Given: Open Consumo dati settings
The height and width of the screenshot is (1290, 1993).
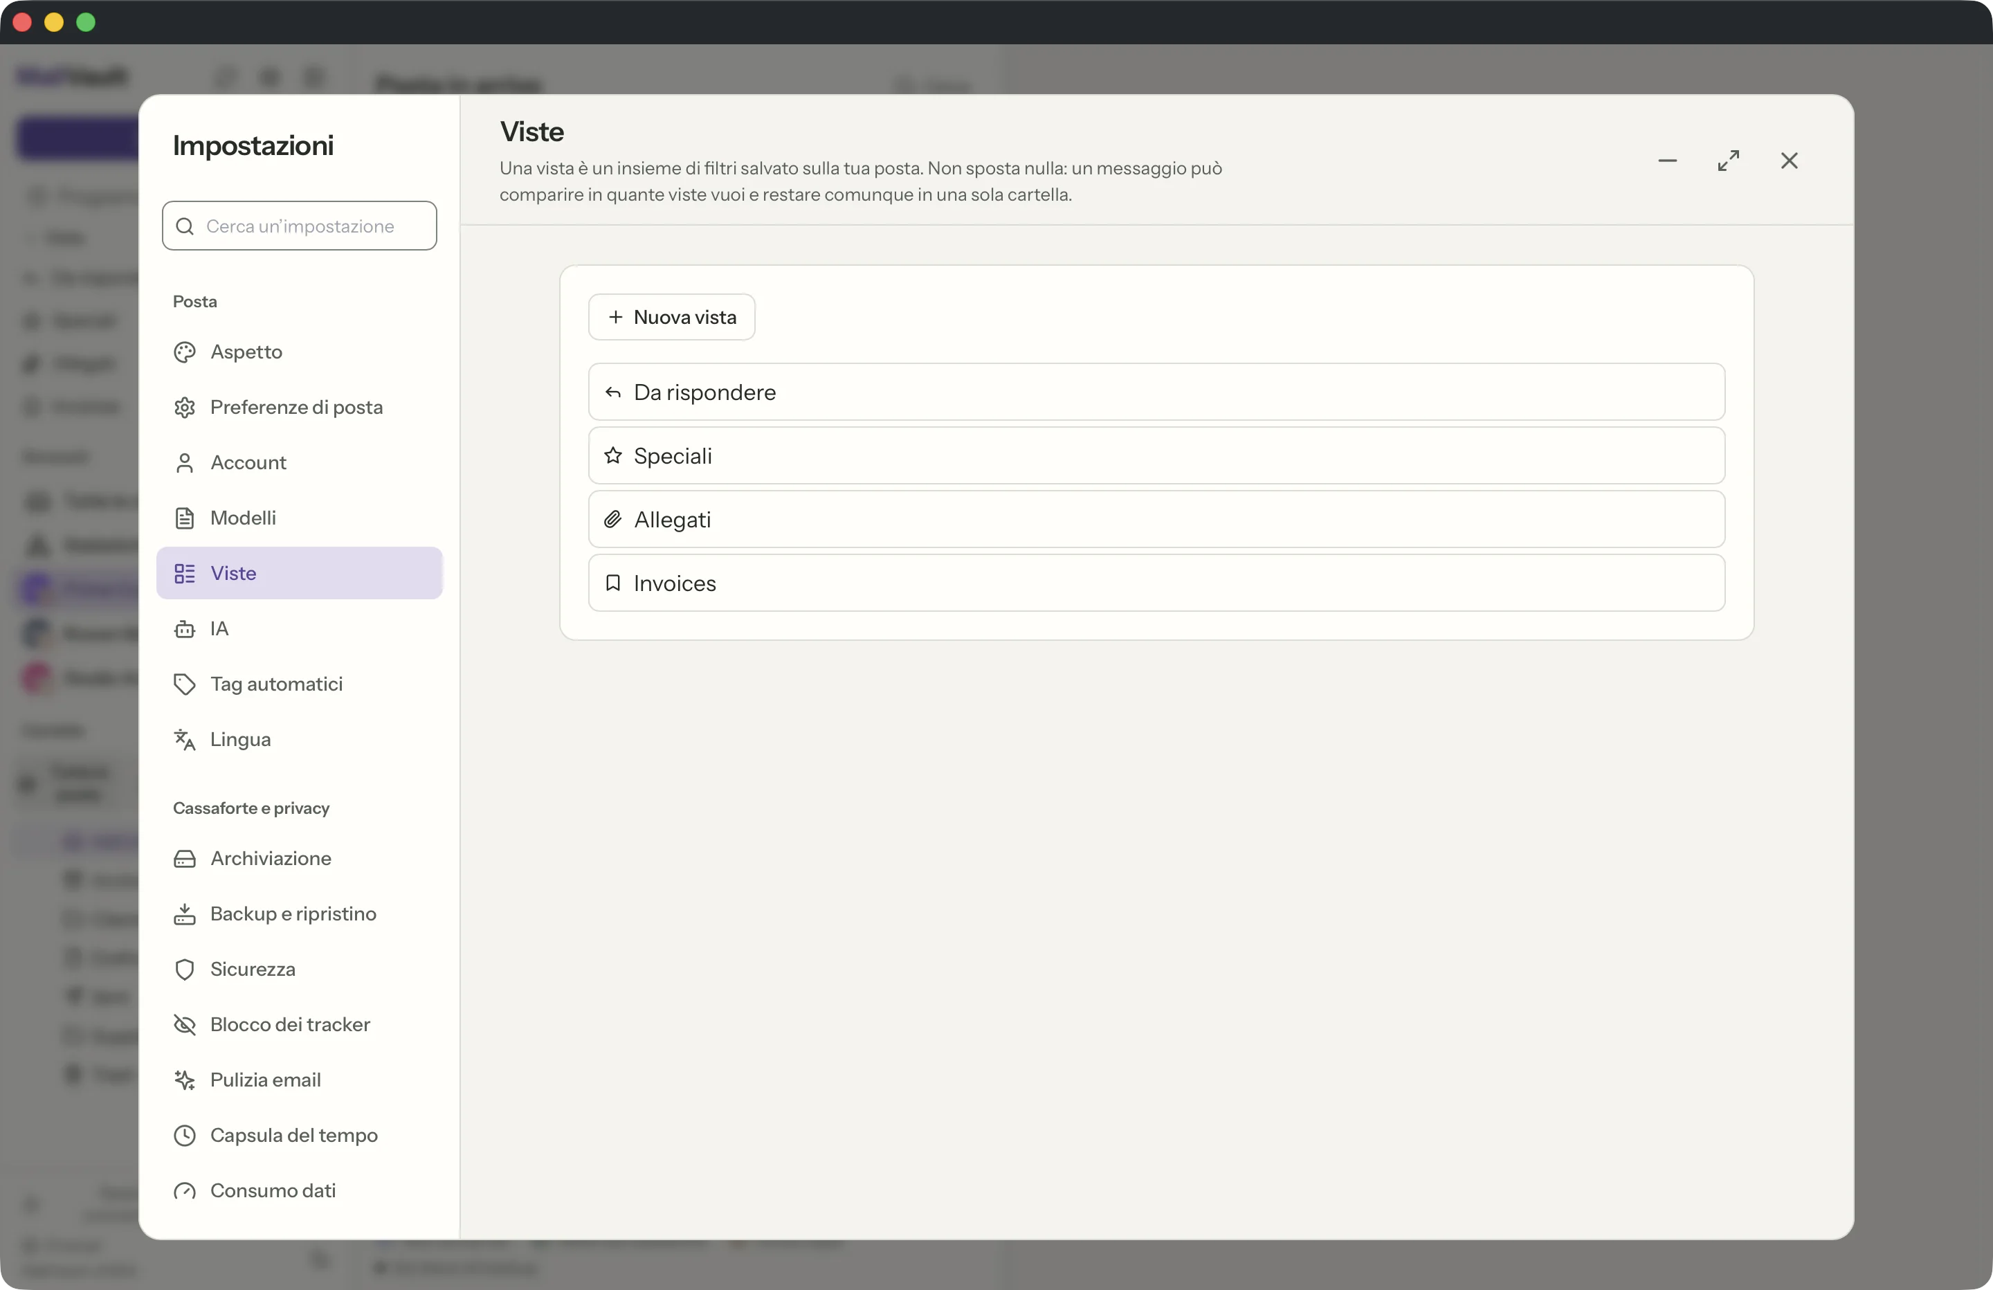Looking at the screenshot, I should (299, 1190).
